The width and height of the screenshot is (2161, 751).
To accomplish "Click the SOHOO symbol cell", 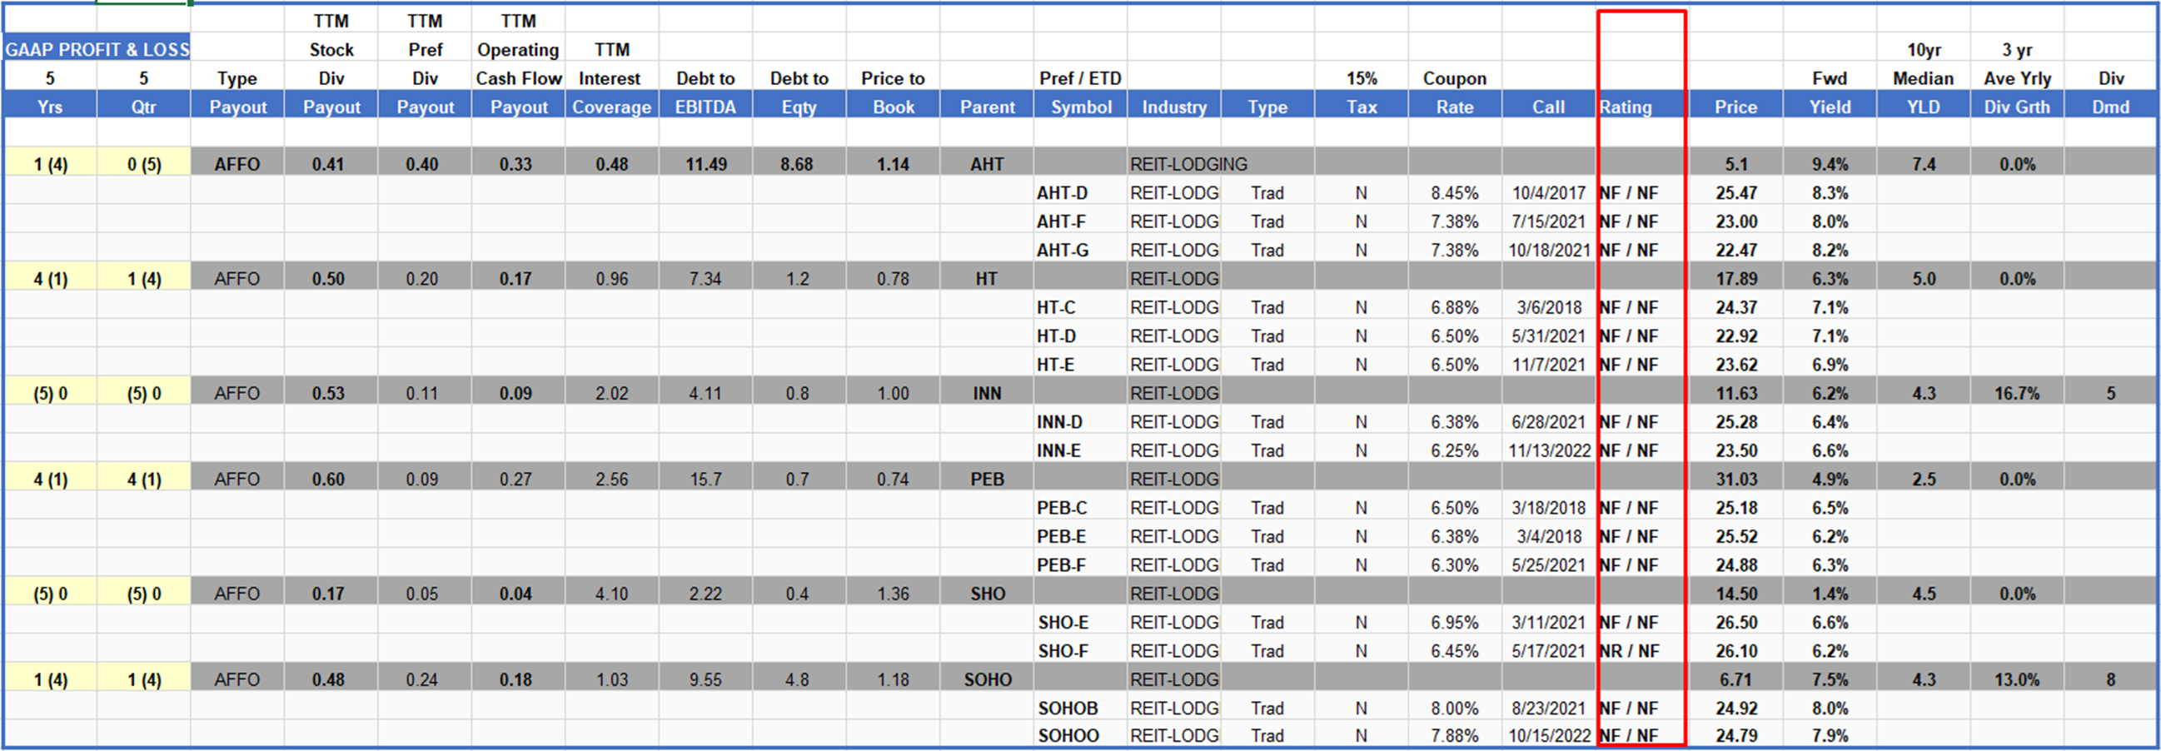I will pyautogui.click(x=1068, y=736).
